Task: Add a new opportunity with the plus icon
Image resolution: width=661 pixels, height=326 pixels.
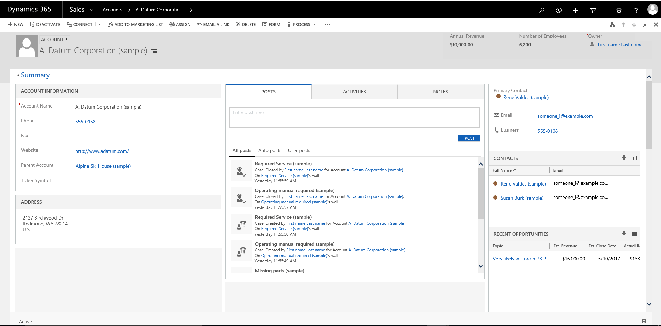Action: 624,233
